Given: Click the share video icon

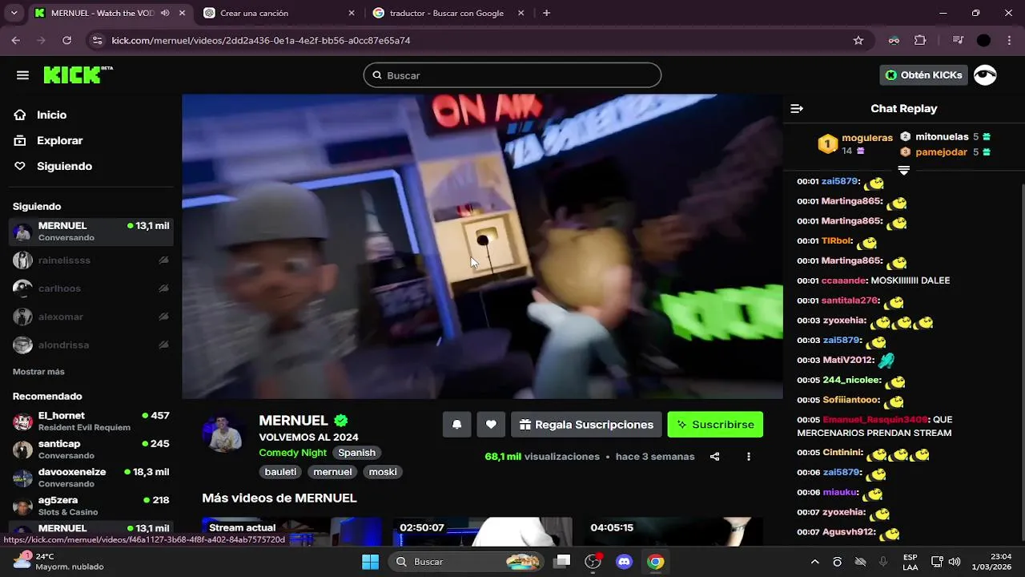Looking at the screenshot, I should pos(714,457).
